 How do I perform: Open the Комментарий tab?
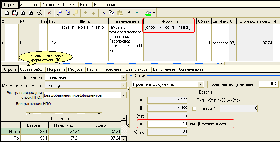click(191, 69)
